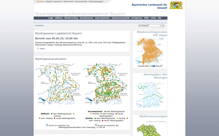
Task: Click Bayerisches Landesamt für Umwelt heading
Action: 149,6
